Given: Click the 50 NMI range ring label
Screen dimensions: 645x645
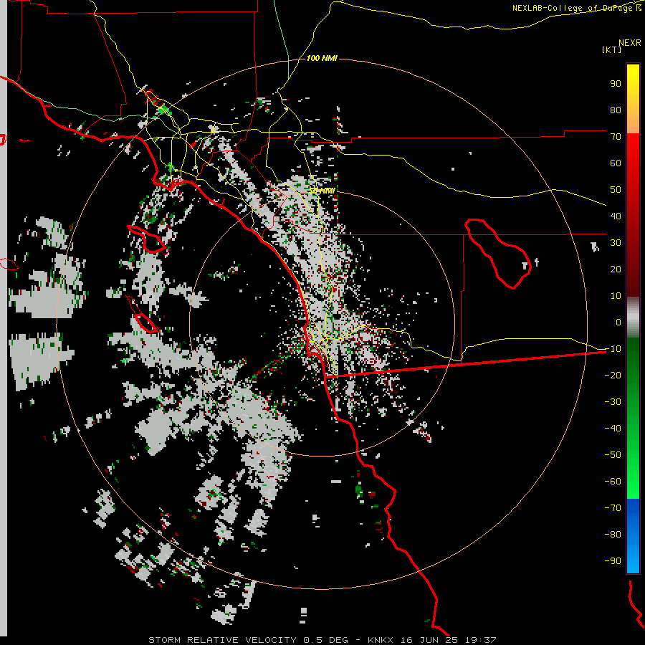Looking at the screenshot, I should pos(322,191).
